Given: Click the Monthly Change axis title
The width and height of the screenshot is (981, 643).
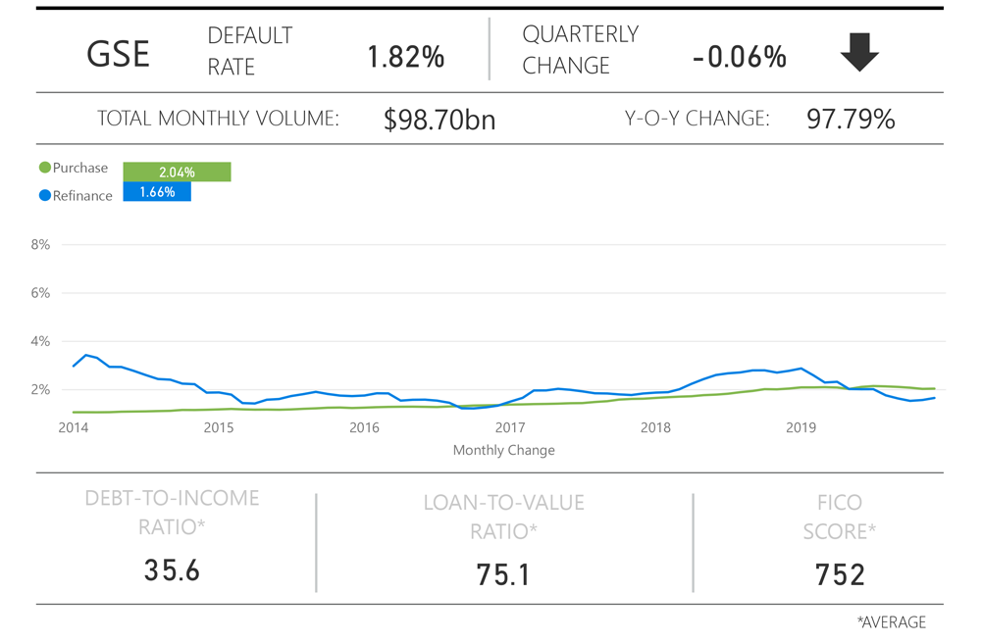Looking at the screenshot, I should (x=503, y=450).
